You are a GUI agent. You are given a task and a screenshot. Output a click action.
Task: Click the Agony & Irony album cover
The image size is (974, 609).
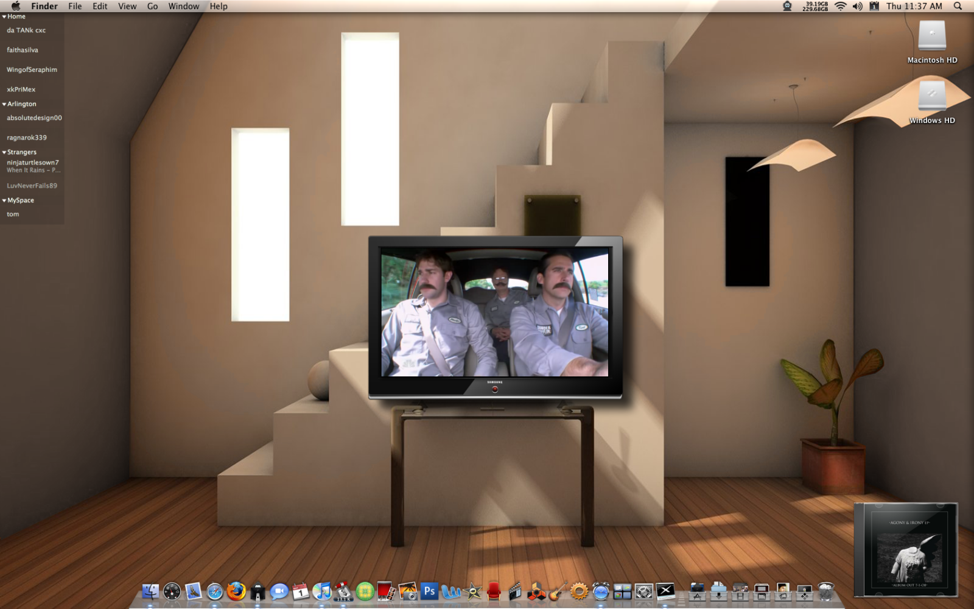[906, 550]
